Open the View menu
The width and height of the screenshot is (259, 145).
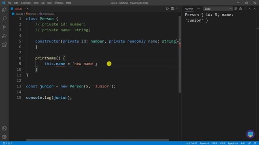click(x=36, y=3)
